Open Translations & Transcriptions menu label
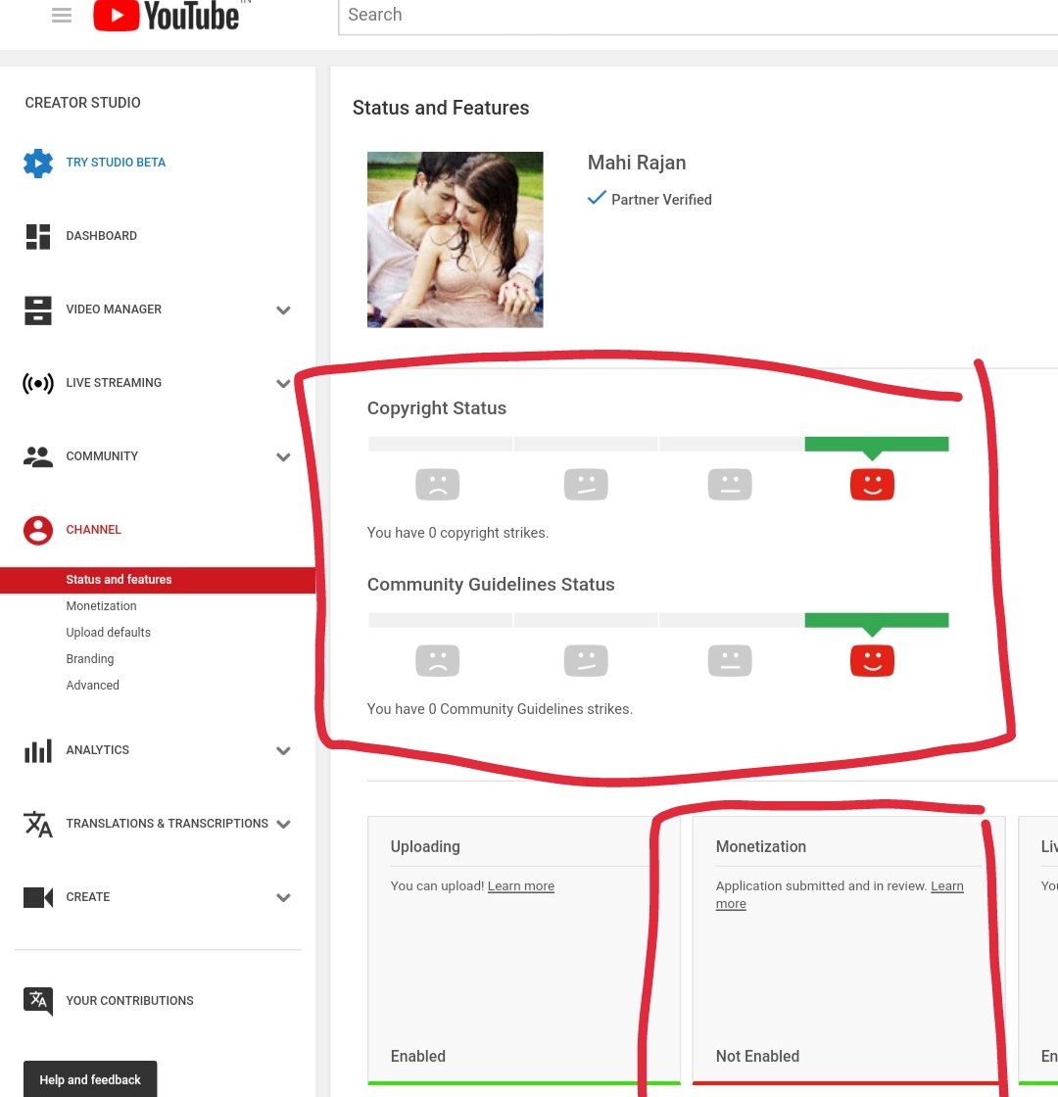 (x=167, y=824)
